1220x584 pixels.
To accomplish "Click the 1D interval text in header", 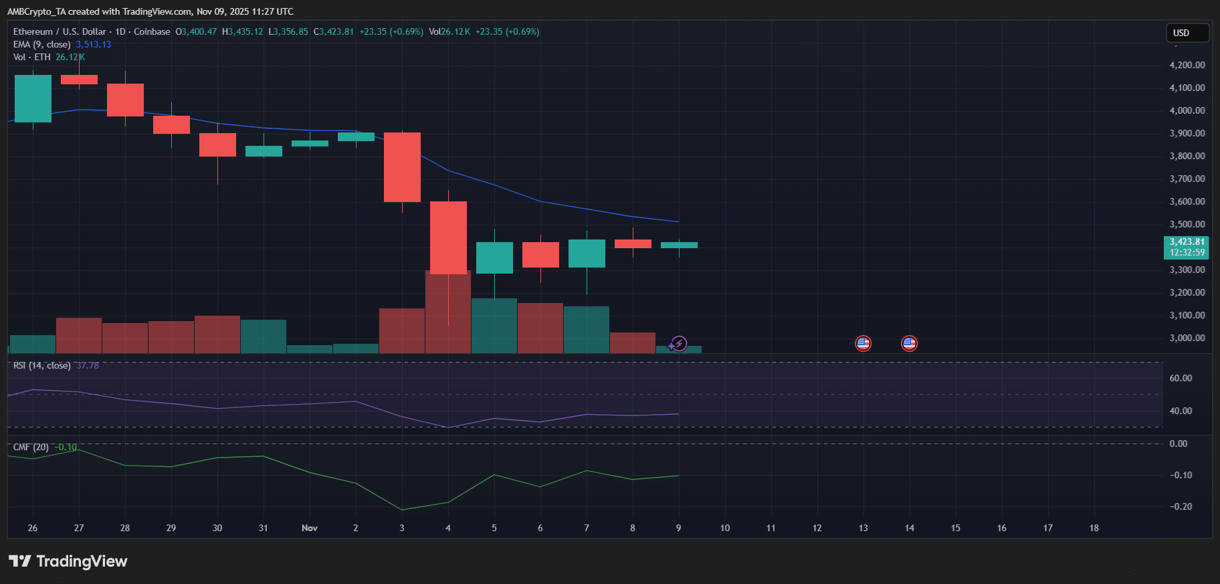I will (120, 31).
